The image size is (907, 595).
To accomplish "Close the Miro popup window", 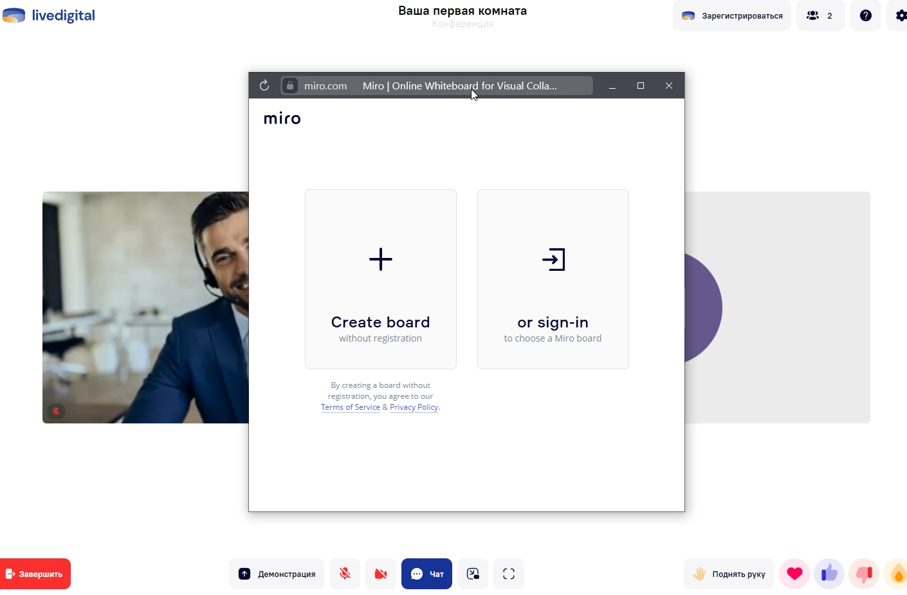I will (669, 86).
